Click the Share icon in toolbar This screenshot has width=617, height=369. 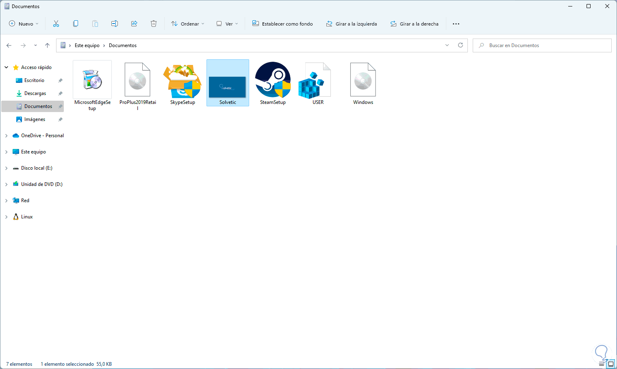click(x=134, y=24)
